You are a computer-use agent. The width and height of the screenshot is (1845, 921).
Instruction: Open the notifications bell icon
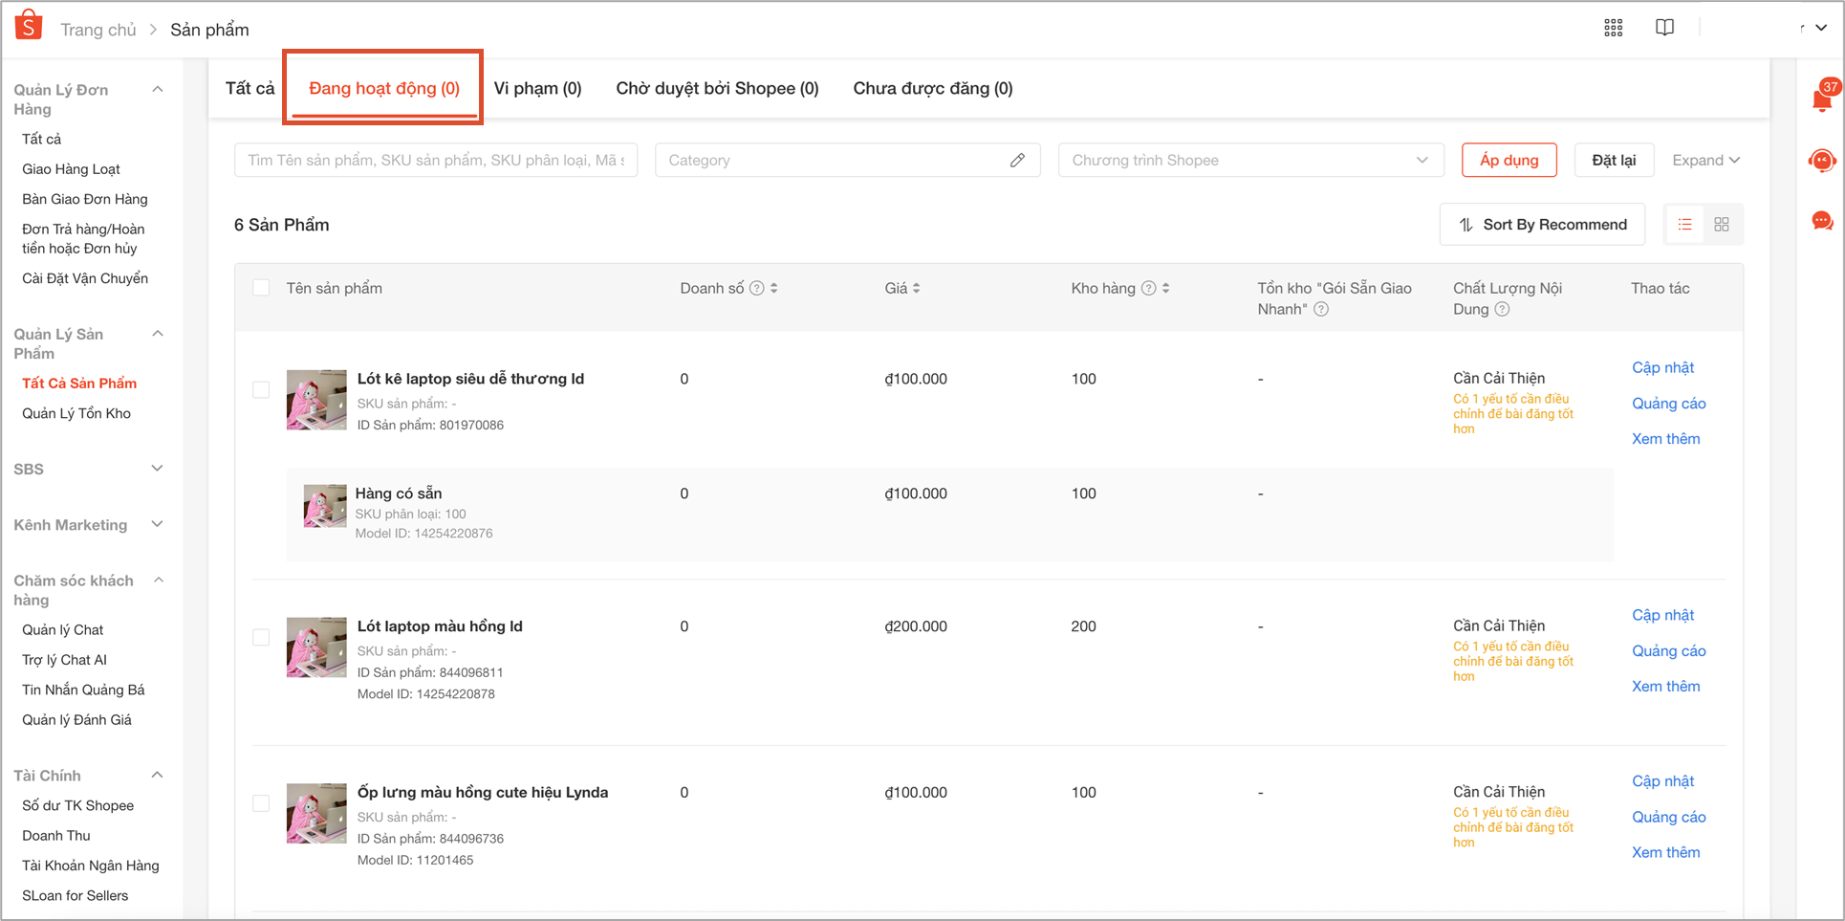coord(1822,99)
